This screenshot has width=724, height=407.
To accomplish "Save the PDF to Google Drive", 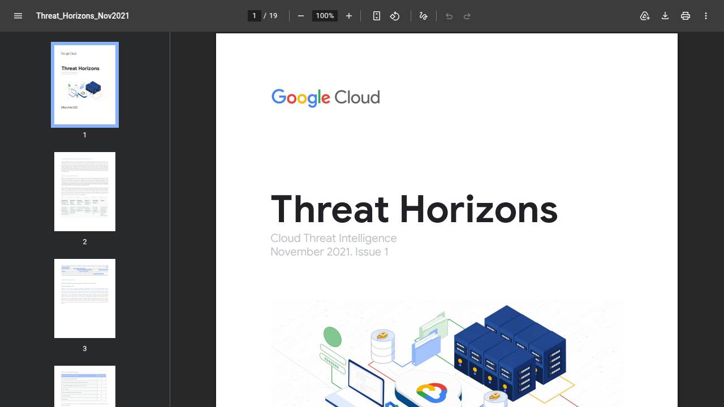I will pyautogui.click(x=645, y=16).
